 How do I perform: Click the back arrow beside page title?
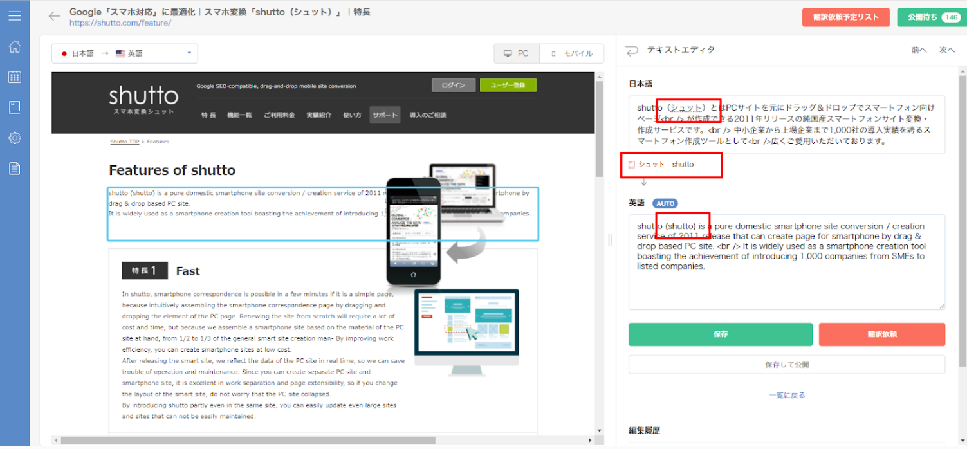pos(54,16)
